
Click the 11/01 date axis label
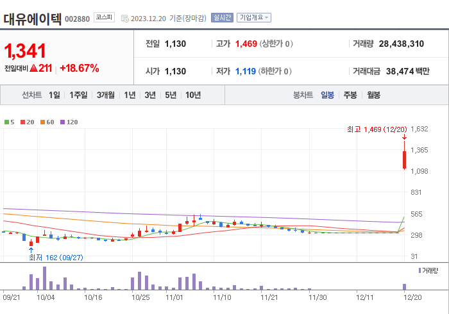[174, 297]
